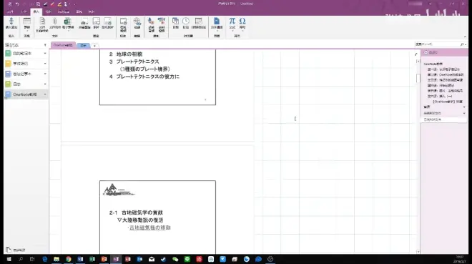Click the paperclip File Attachment icon
472x264 pixels.
55,24
